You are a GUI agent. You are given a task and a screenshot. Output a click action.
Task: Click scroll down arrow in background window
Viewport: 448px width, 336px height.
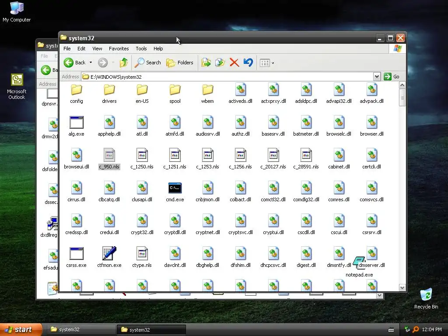(x=379, y=296)
